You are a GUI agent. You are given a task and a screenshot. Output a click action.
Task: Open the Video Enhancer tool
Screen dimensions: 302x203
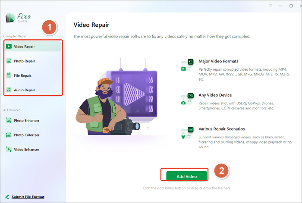point(33,149)
